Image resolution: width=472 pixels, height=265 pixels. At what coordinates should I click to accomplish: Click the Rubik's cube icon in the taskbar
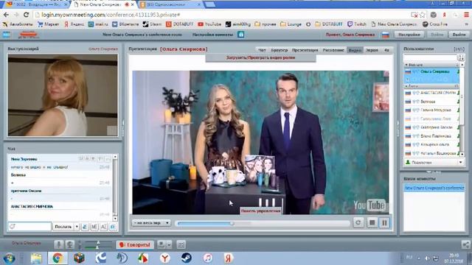click(x=79, y=258)
